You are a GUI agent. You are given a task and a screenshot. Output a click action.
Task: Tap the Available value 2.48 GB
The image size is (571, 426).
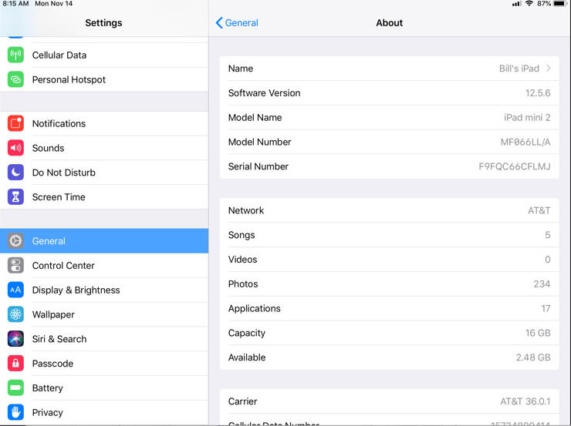click(533, 357)
